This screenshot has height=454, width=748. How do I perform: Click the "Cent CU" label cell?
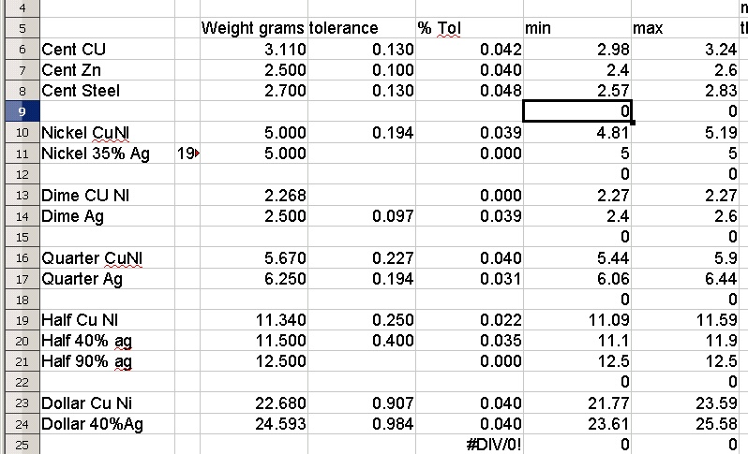click(x=105, y=49)
